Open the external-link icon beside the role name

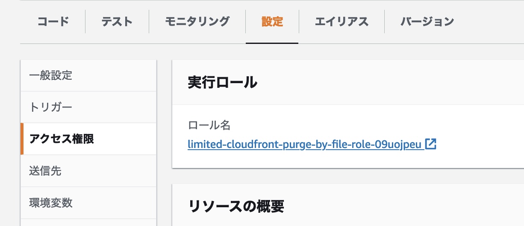(431, 144)
